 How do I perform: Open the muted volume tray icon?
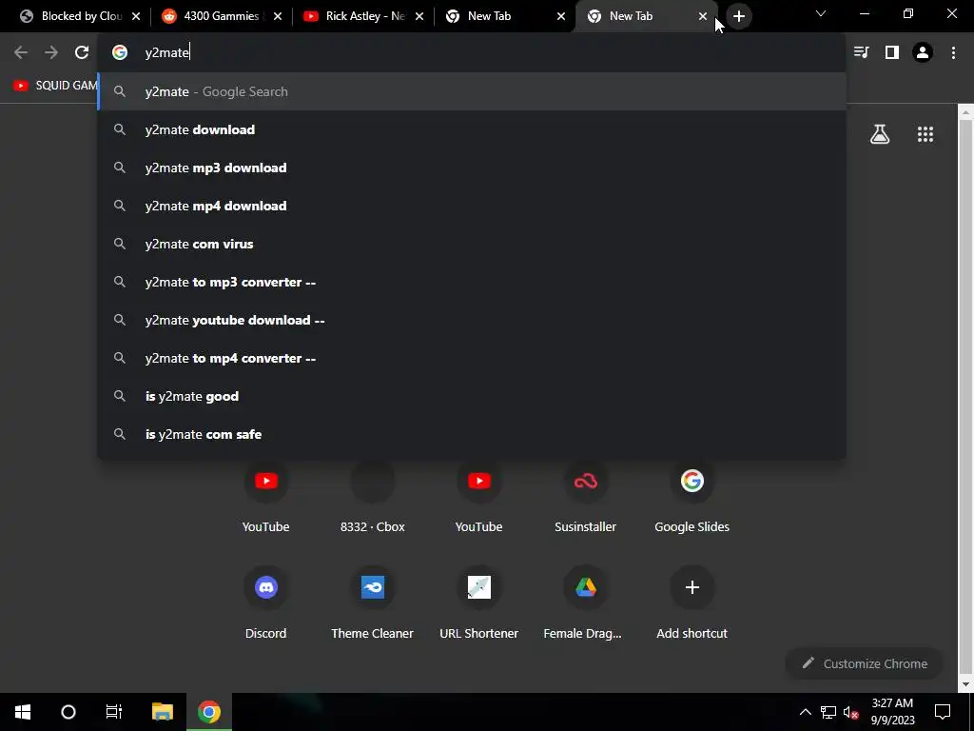[850, 712]
